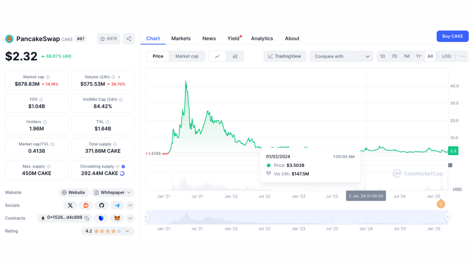Click Circulating supply info icon
The width and height of the screenshot is (472, 266).
click(118, 167)
